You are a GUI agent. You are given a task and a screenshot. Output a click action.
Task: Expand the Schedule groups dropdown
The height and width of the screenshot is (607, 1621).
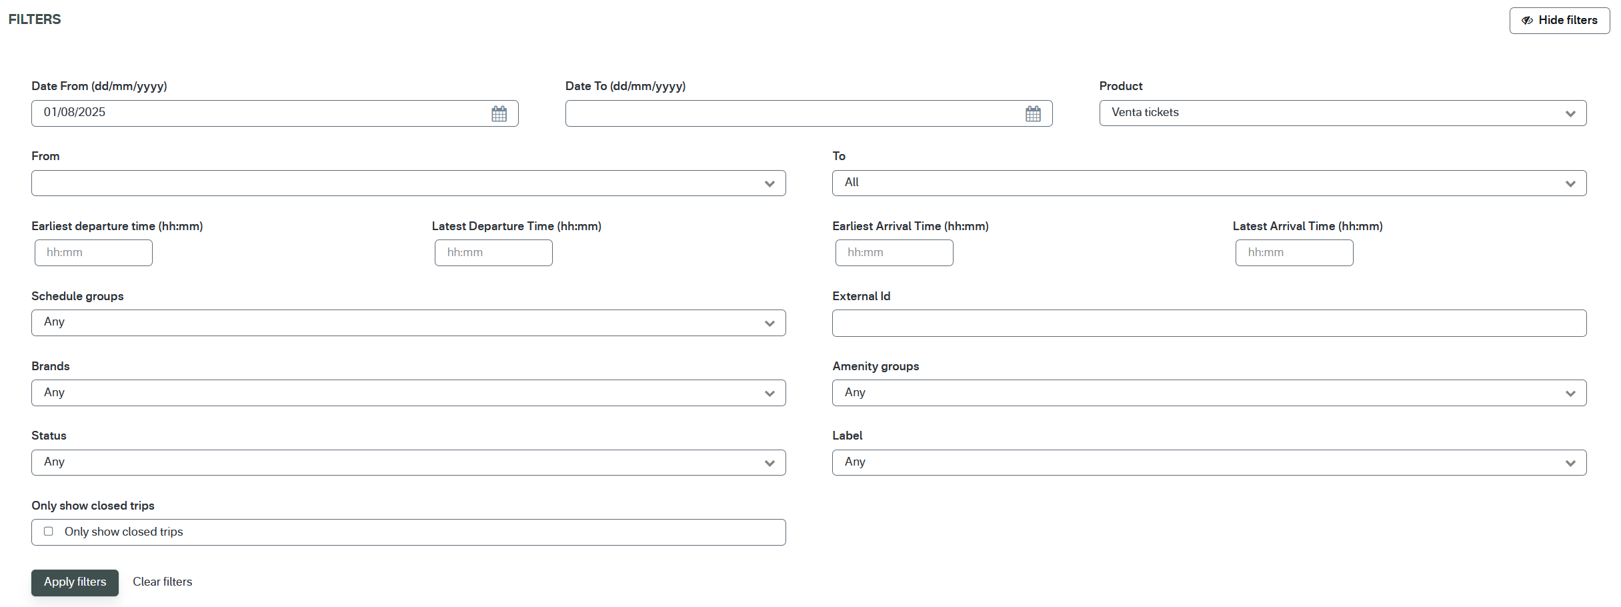408,323
